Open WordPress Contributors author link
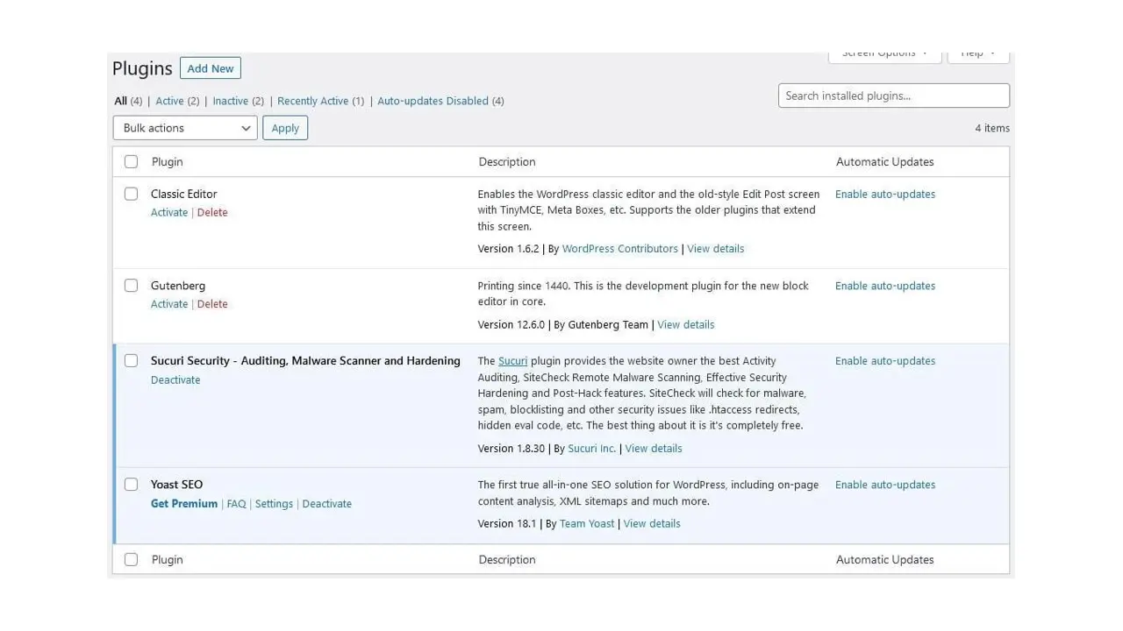The image size is (1123, 631). [620, 249]
